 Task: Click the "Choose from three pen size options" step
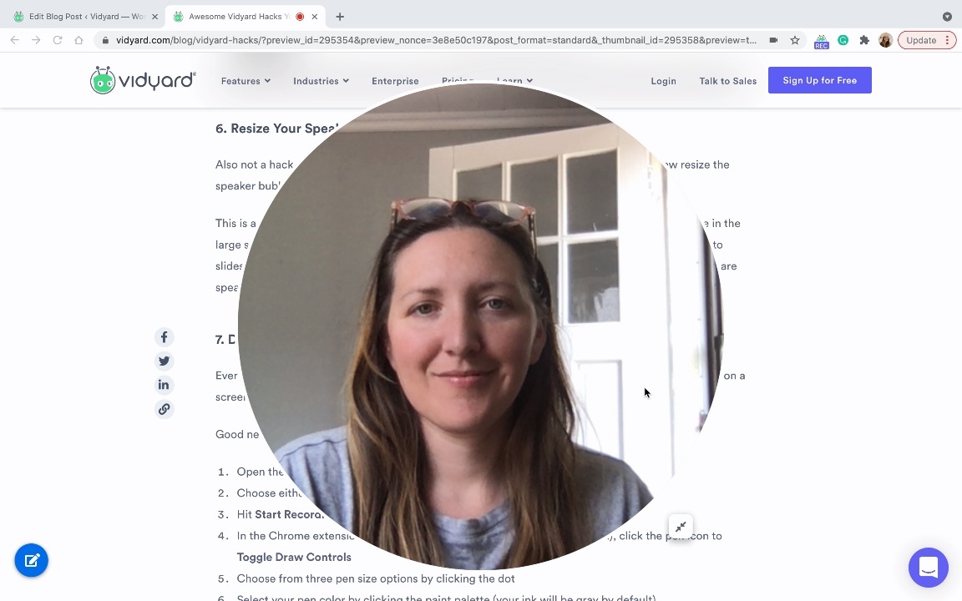point(376,578)
